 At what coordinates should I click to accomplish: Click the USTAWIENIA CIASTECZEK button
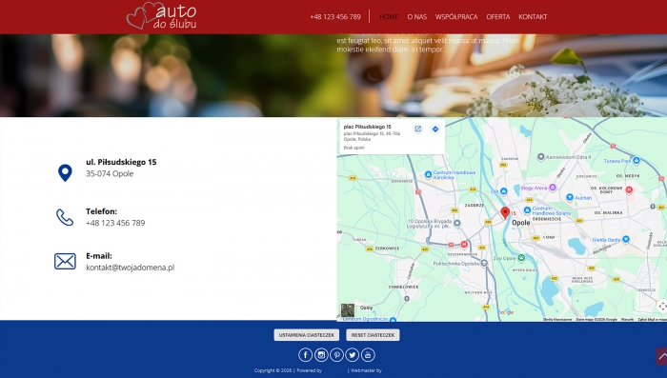point(306,335)
